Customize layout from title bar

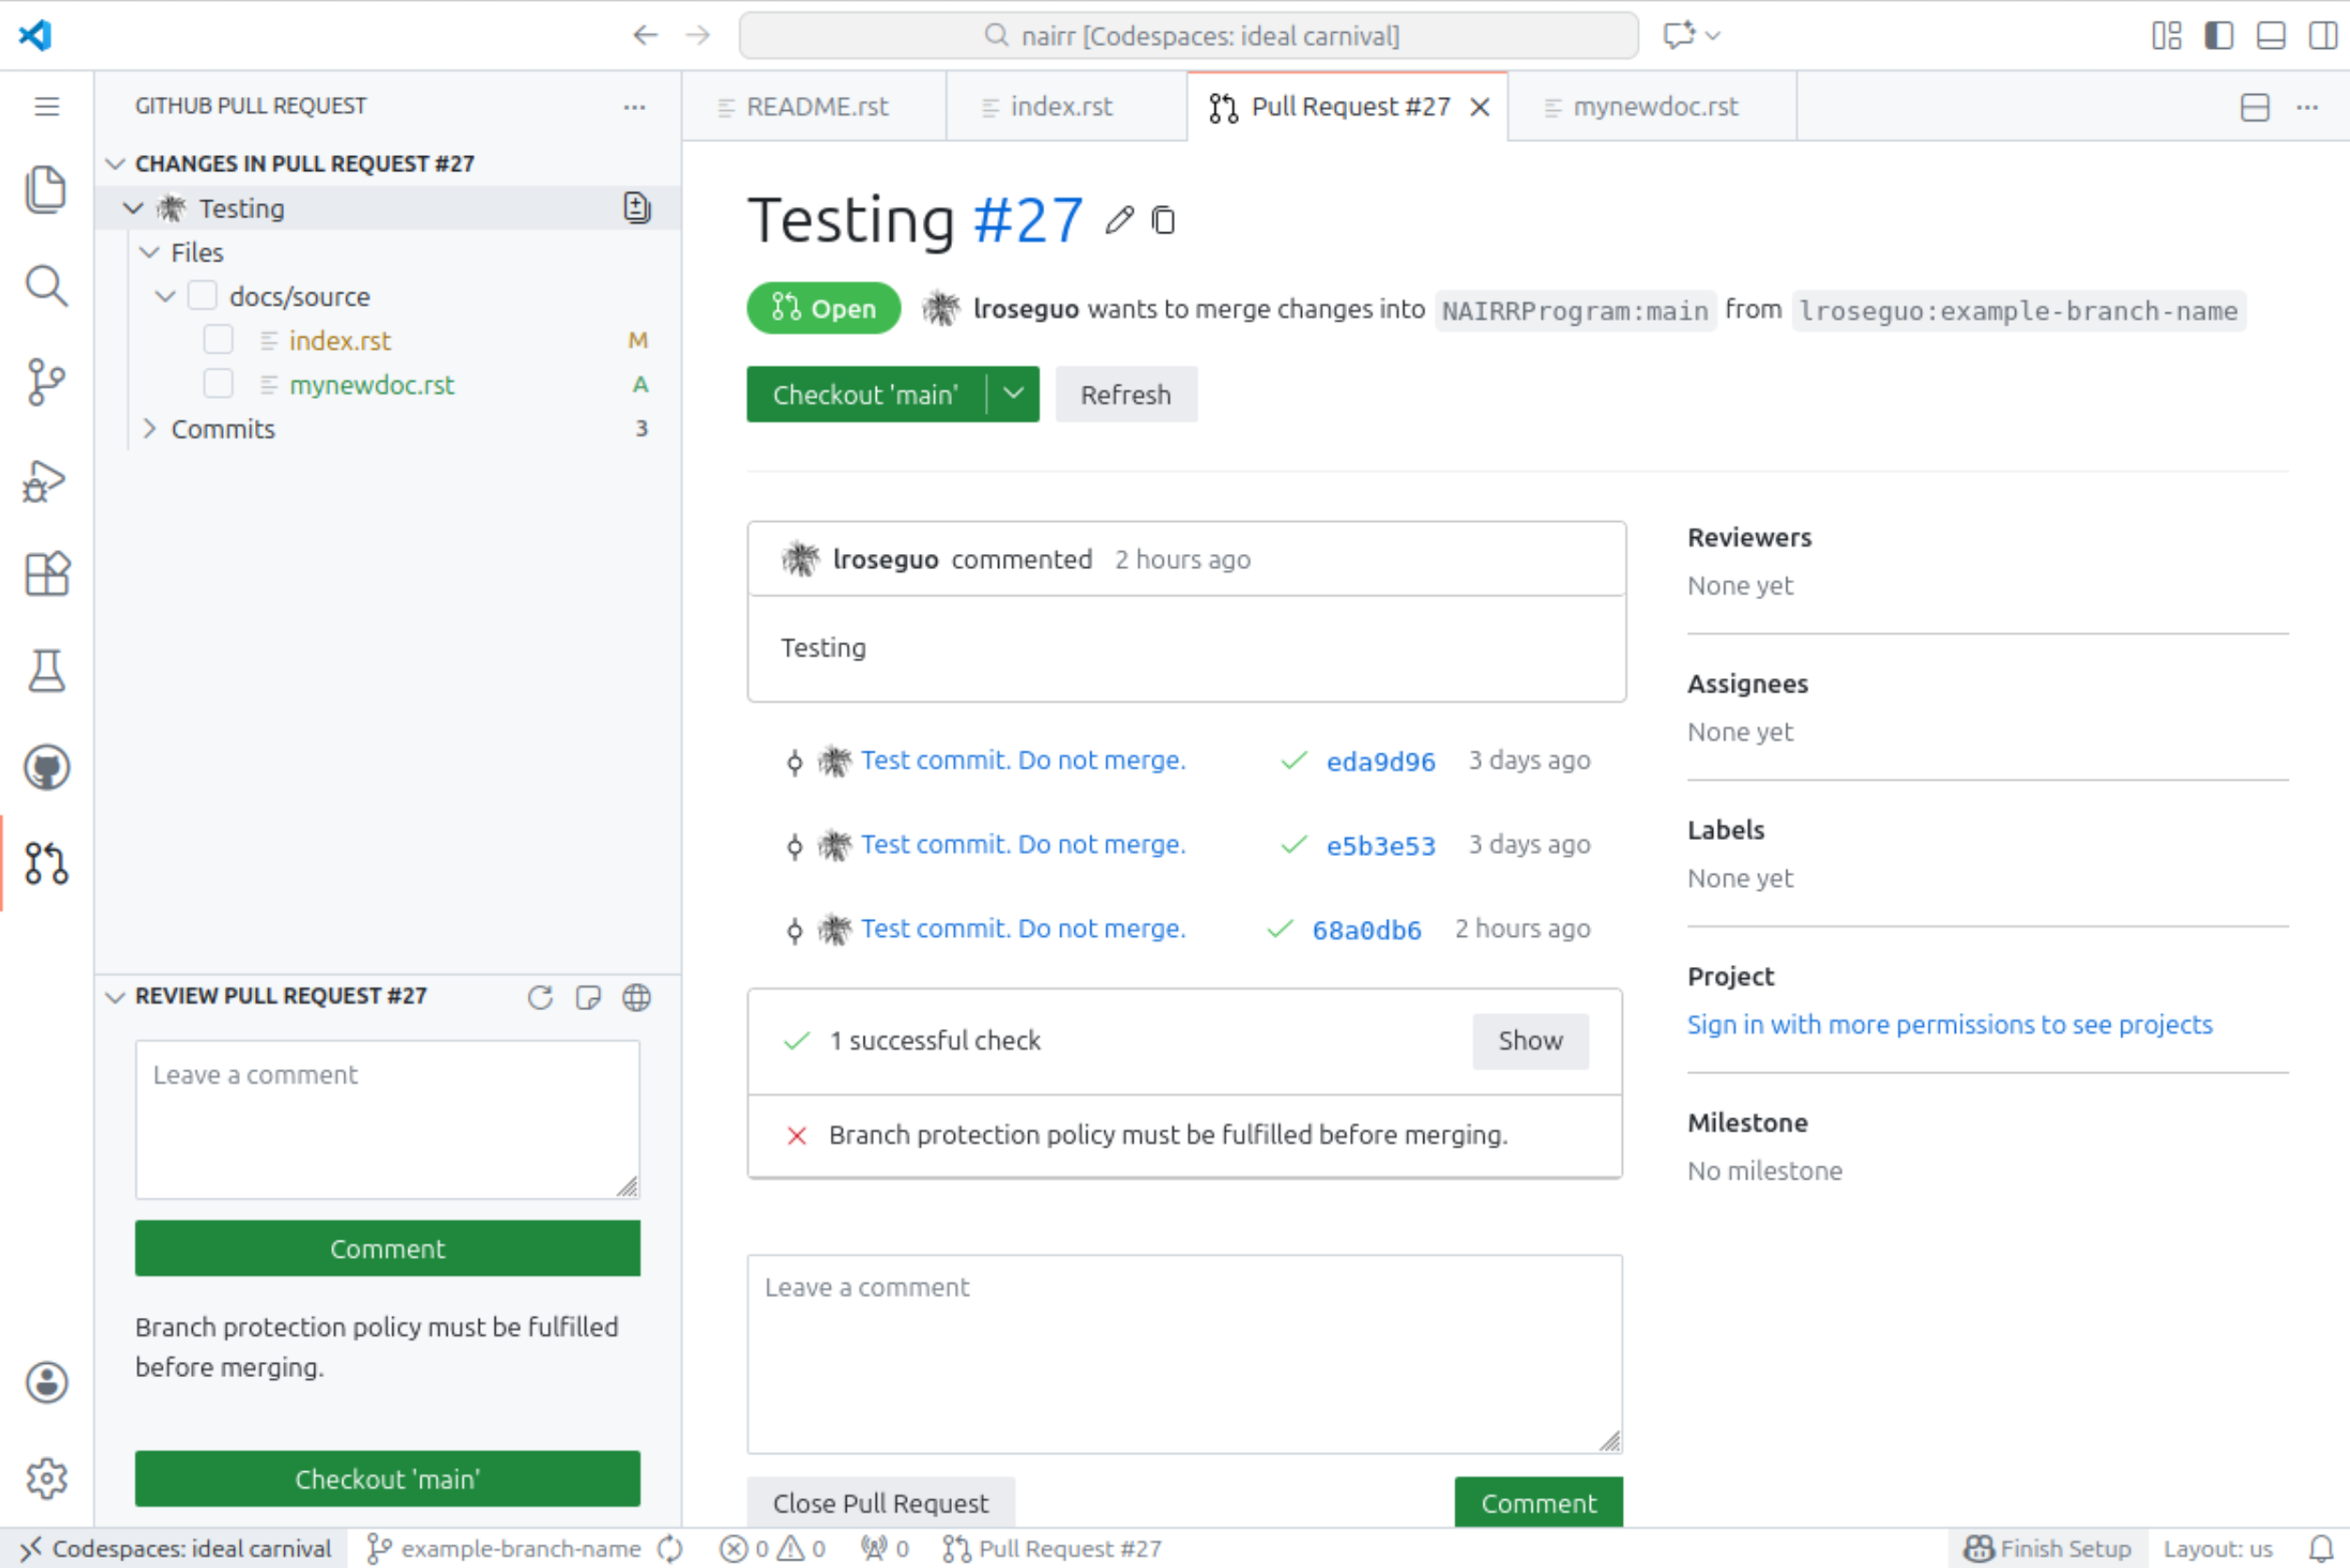pyautogui.click(x=2167, y=36)
